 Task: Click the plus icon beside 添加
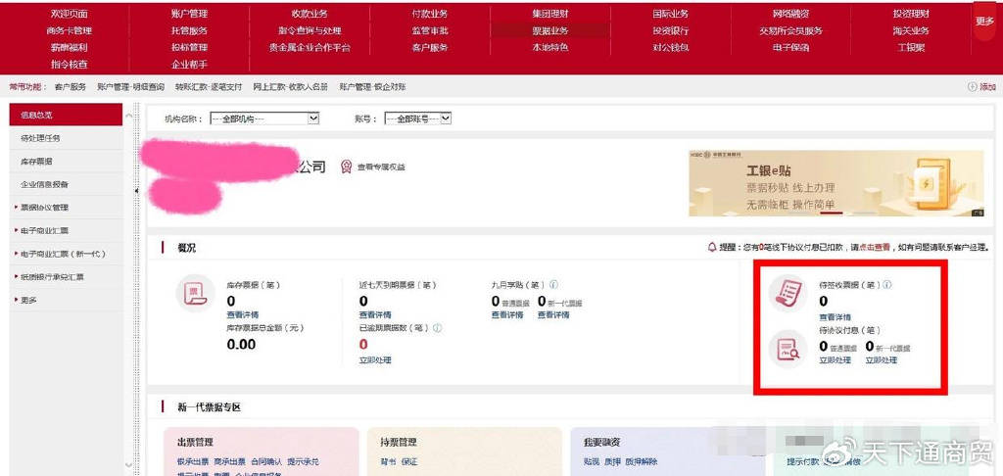click(x=973, y=87)
